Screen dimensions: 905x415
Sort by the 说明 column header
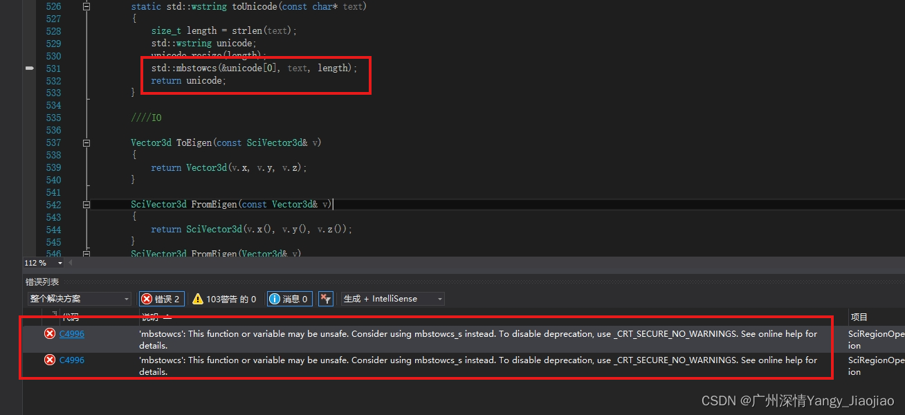coord(151,317)
